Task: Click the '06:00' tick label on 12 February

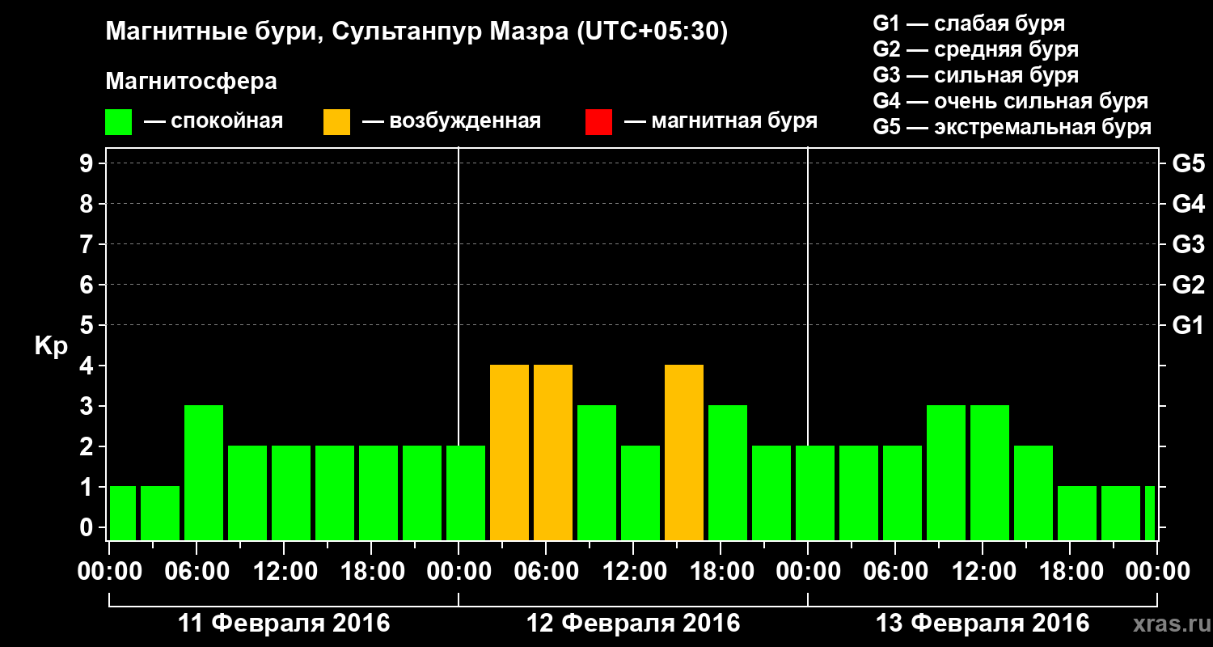Action: click(x=546, y=572)
